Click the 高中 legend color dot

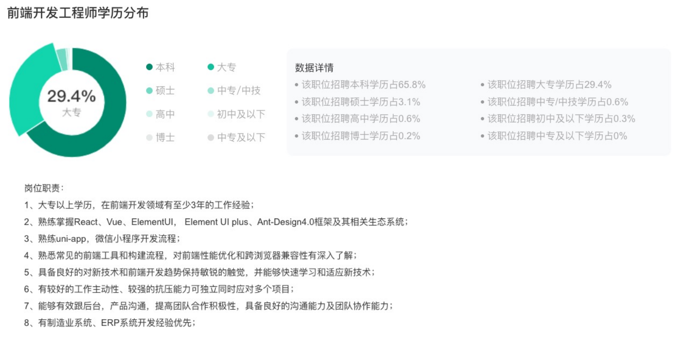point(149,114)
